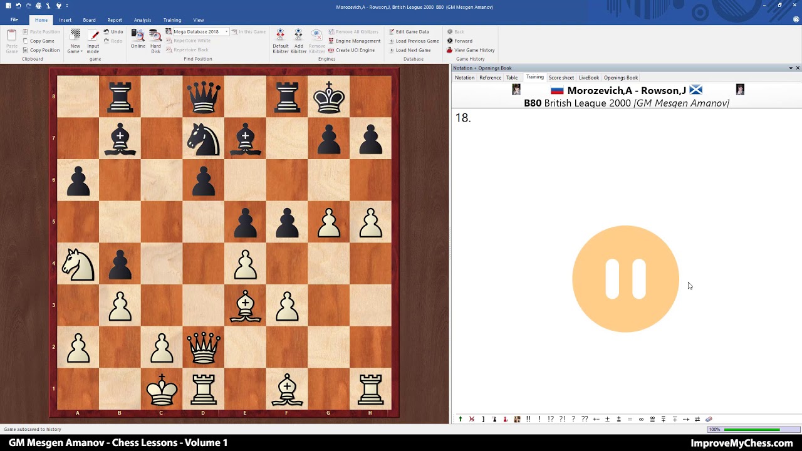Search the Online database for this position
The image size is (802, 451).
[138, 39]
